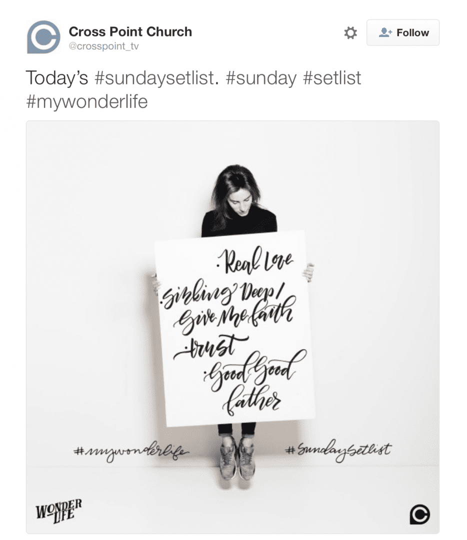Click "Real Love" on the poster
This screenshot has width=467, height=540.
pyautogui.click(x=255, y=260)
